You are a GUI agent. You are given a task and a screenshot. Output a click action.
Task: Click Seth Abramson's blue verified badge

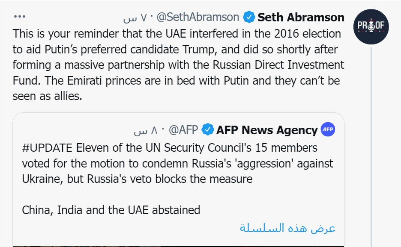[249, 18]
